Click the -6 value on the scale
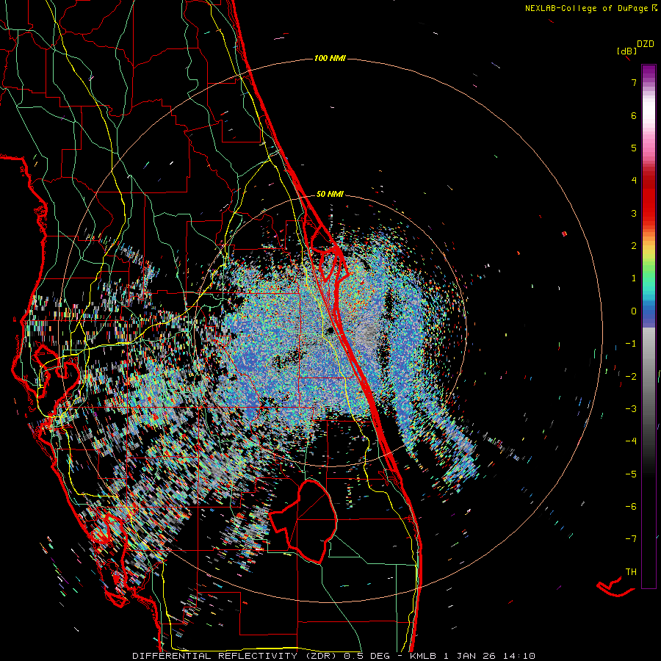Viewport: 661px width, 661px height. (631, 507)
